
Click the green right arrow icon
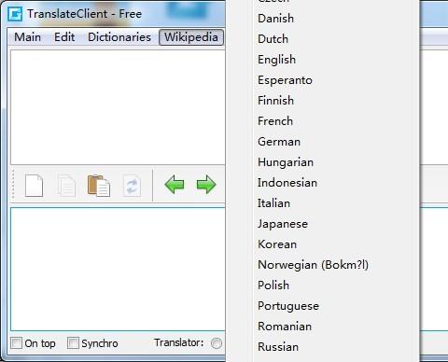click(206, 185)
